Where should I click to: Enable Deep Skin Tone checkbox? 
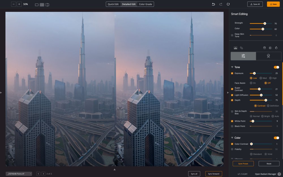(x=232, y=35)
